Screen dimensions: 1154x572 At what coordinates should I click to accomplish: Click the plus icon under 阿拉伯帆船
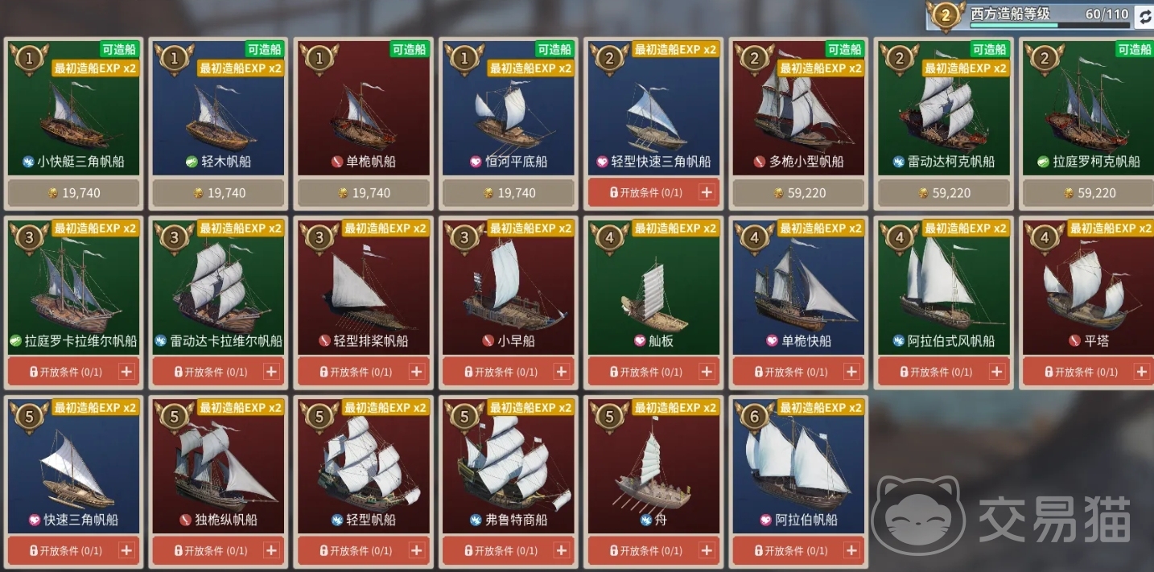[851, 550]
